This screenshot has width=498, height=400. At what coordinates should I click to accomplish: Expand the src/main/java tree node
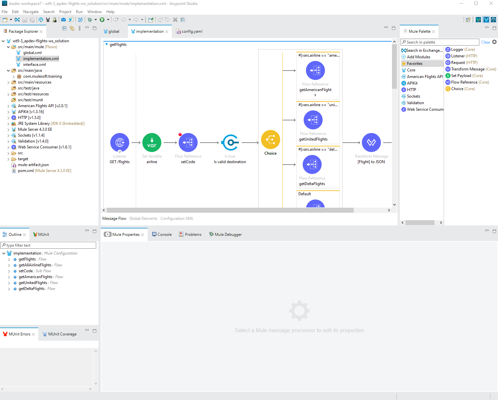coord(8,70)
